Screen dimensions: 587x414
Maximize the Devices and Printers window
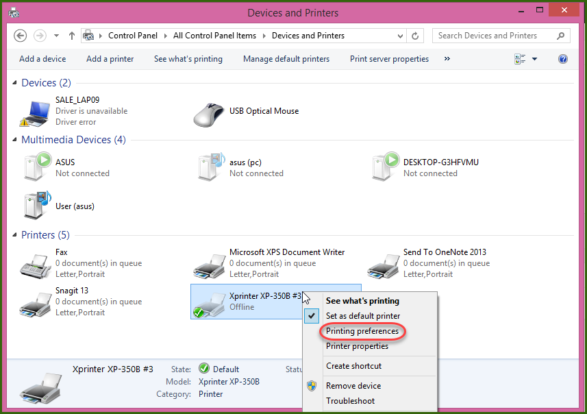(540, 10)
